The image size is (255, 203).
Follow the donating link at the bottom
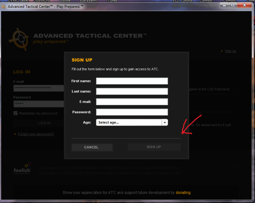183,192
